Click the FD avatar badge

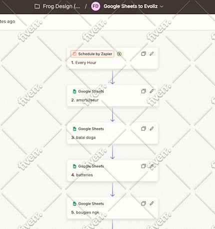(x=95, y=6)
